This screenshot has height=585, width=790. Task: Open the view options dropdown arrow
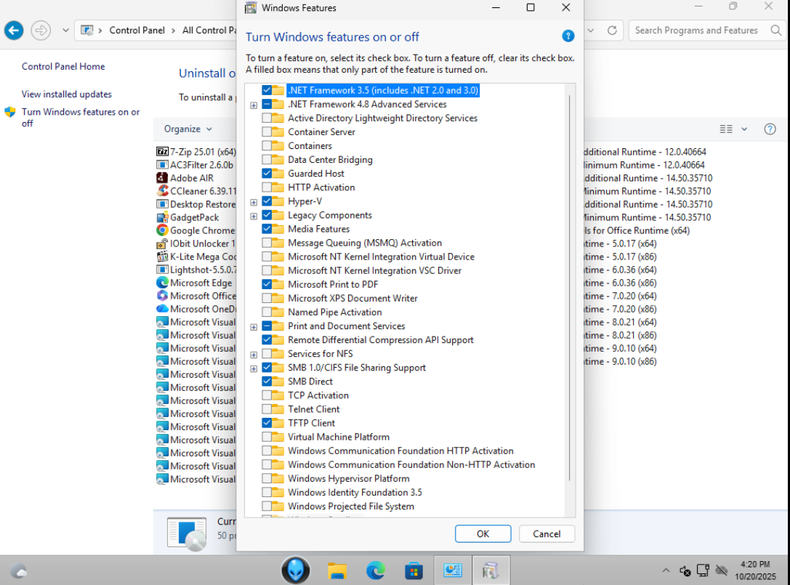(744, 129)
